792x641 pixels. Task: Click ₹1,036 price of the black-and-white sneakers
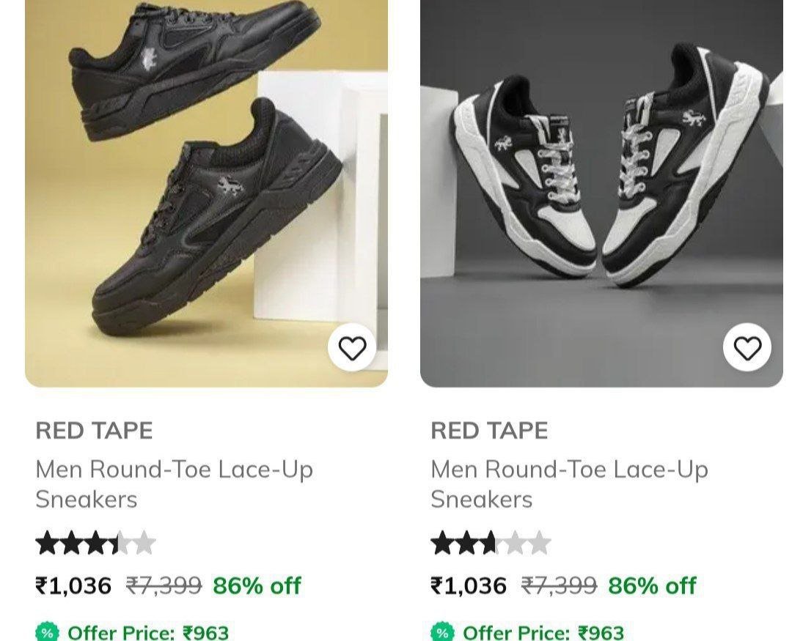pos(469,586)
